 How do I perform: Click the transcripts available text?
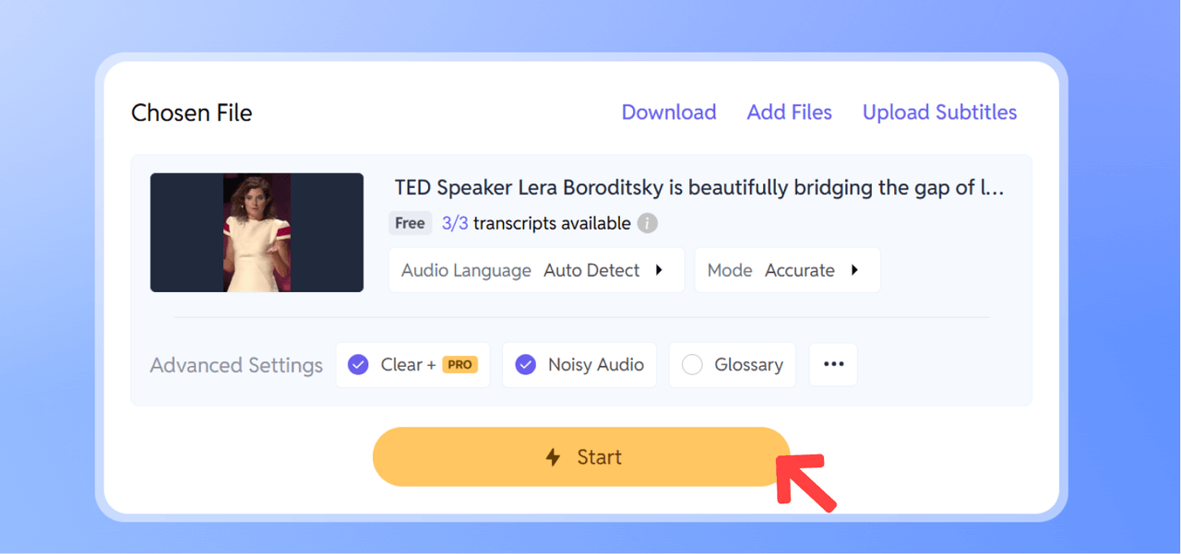tap(552, 223)
